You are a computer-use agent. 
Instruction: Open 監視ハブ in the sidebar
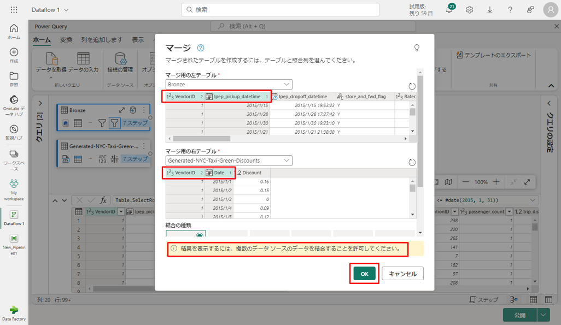tap(14, 133)
